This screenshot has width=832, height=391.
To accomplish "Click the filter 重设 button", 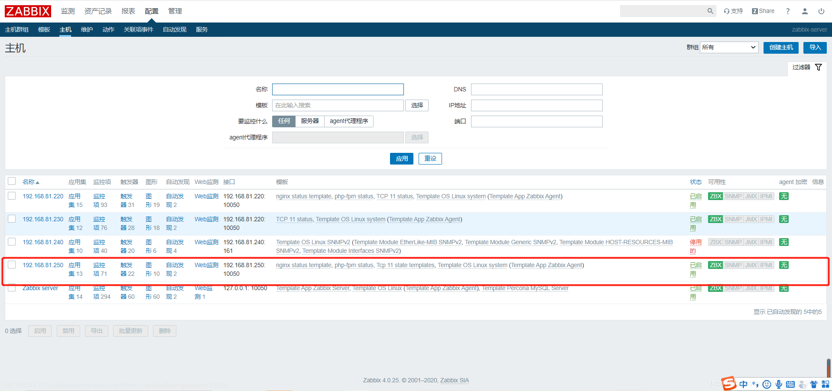I will [430, 158].
